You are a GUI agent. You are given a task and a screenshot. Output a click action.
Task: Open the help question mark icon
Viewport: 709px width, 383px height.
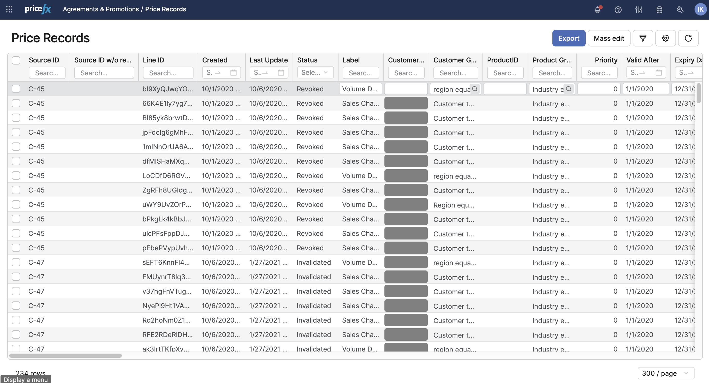click(618, 10)
